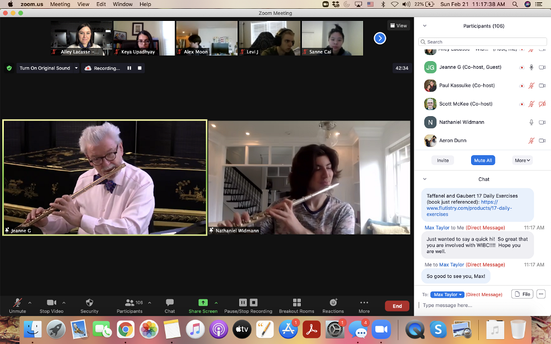Open Finder from the Dock
551x344 pixels.
(33, 329)
